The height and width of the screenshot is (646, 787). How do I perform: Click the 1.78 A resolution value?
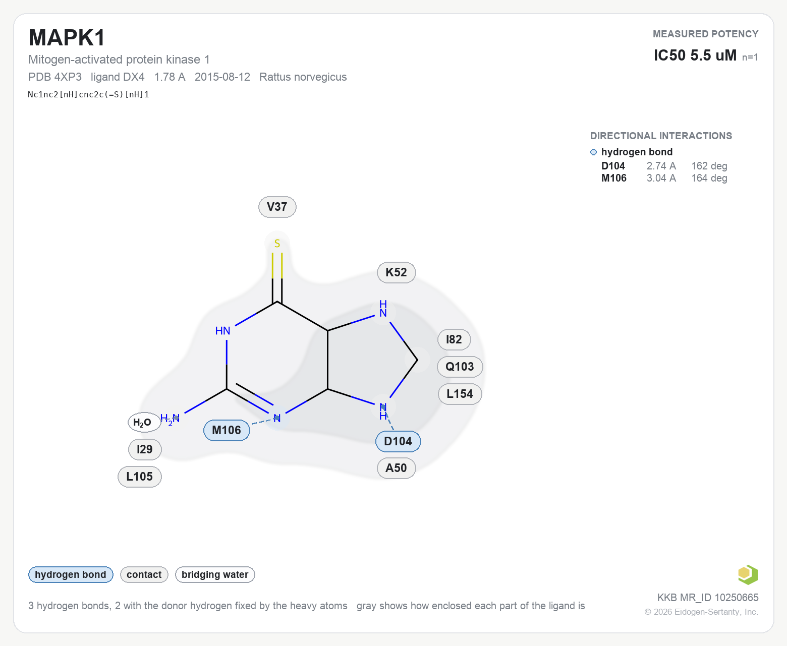pos(170,77)
